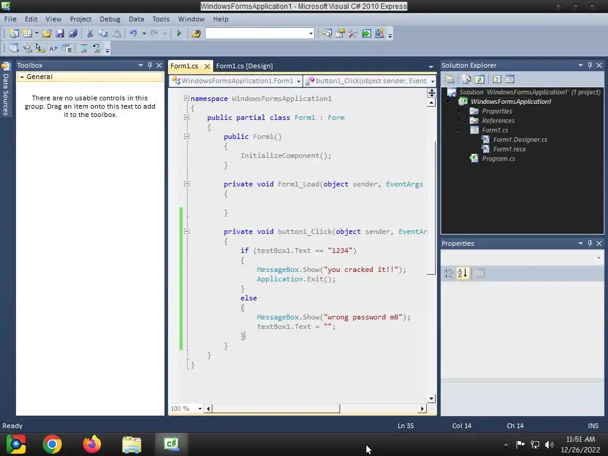Click the Start Page toolbar icon
The height and width of the screenshot is (456, 608).
(x=366, y=33)
